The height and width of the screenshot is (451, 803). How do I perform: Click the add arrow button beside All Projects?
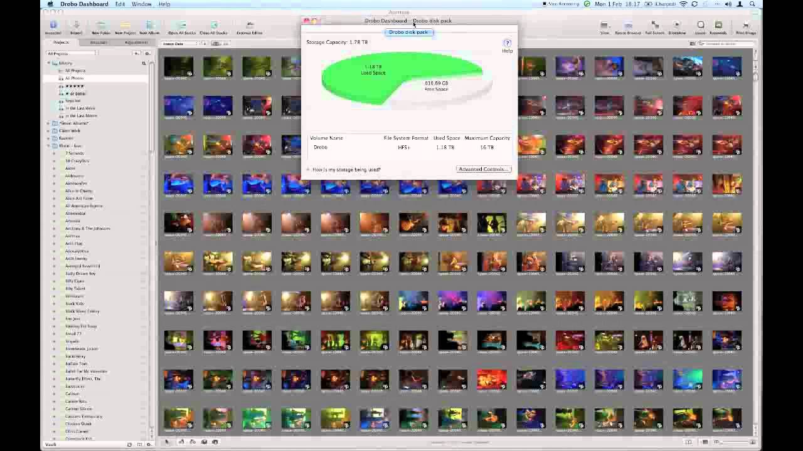[x=137, y=54]
